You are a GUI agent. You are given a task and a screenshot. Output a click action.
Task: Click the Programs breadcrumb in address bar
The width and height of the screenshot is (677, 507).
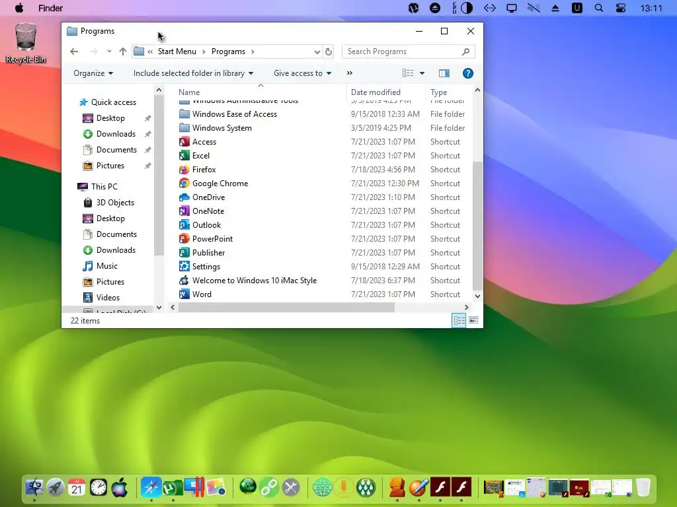(x=228, y=51)
